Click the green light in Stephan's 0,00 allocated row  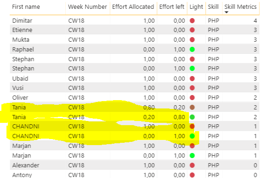click(x=192, y=69)
